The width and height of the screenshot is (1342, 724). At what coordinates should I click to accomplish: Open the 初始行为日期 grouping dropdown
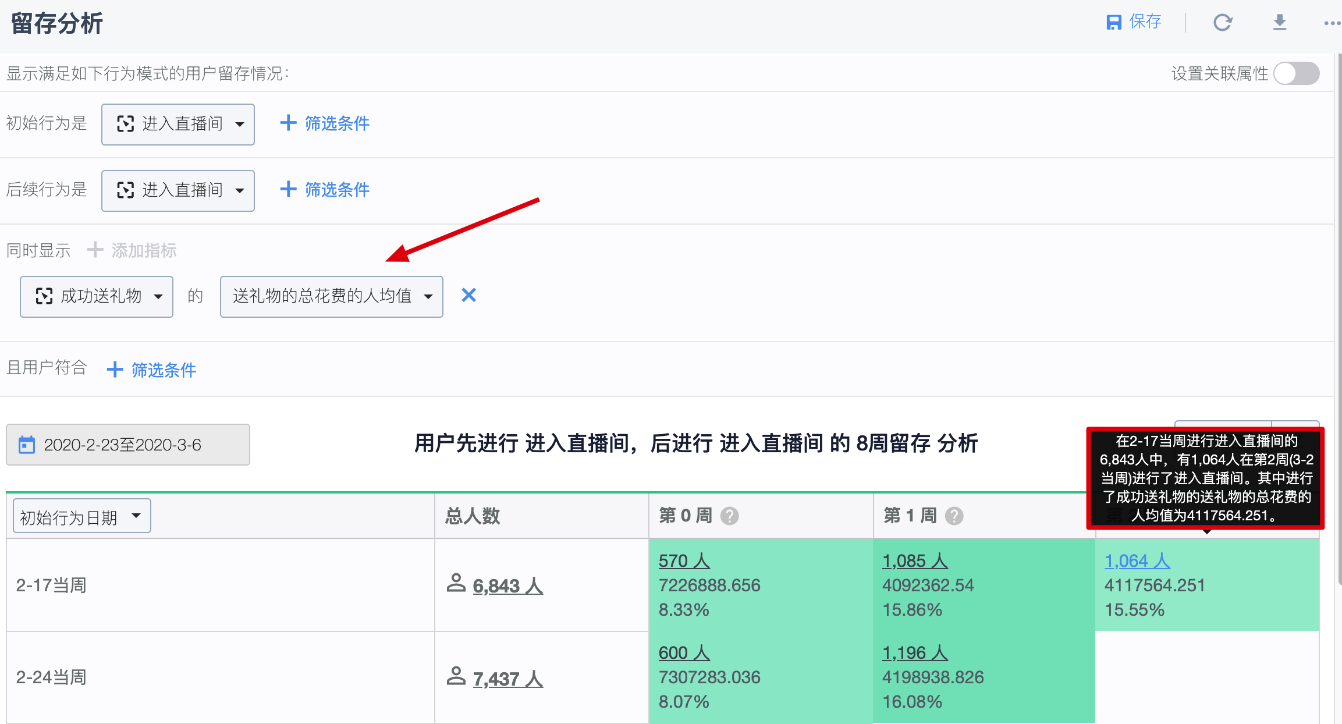(81, 516)
